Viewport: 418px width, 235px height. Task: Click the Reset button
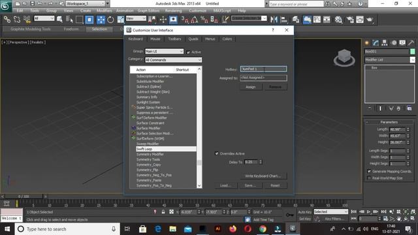tap(275, 185)
